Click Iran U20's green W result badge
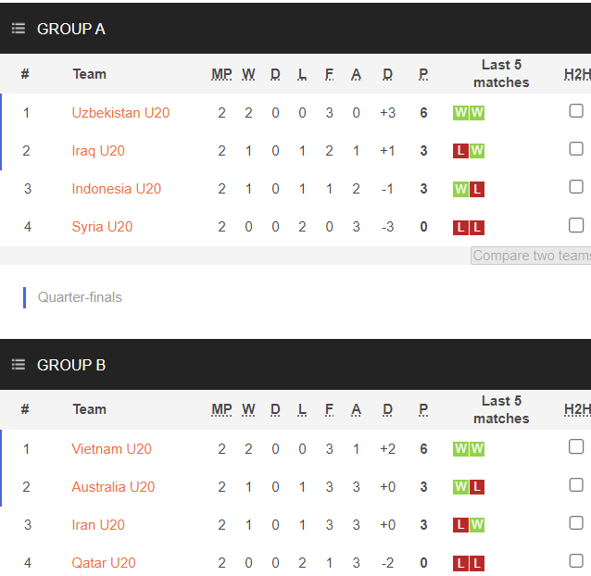Image resolution: width=591 pixels, height=576 pixels. pyautogui.click(x=477, y=525)
